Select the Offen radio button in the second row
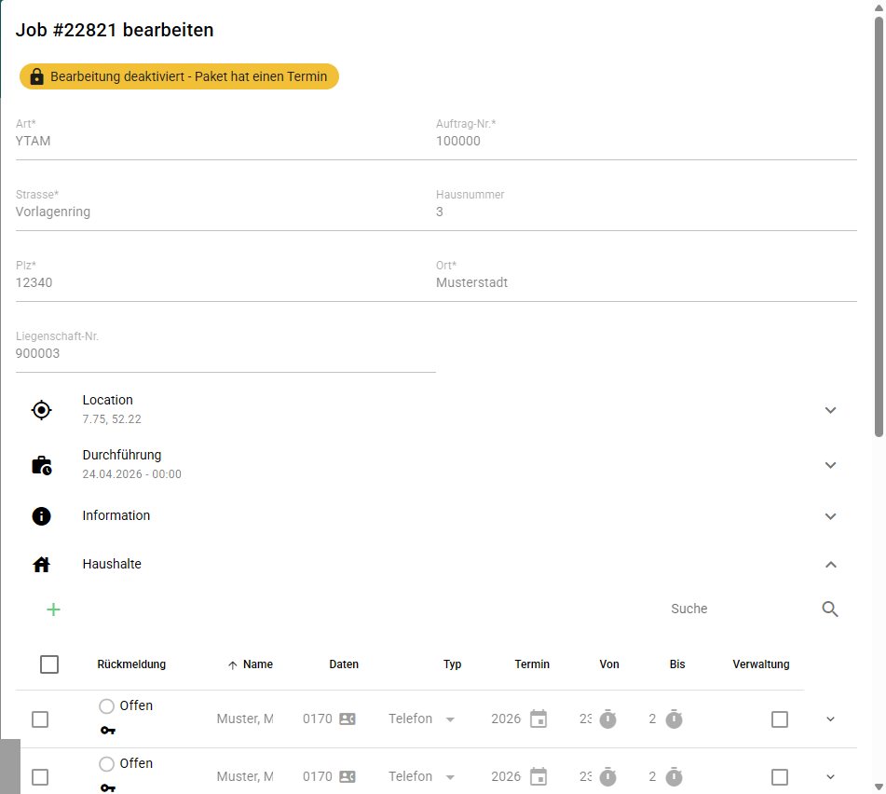886x794 pixels. (x=106, y=764)
